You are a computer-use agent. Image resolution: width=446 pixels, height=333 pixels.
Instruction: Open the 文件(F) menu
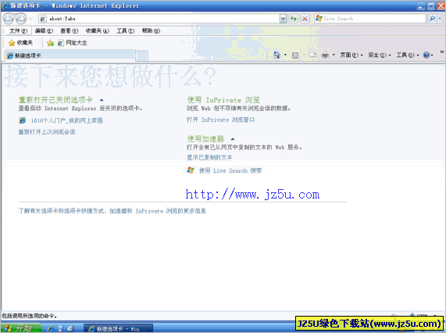coord(18,30)
